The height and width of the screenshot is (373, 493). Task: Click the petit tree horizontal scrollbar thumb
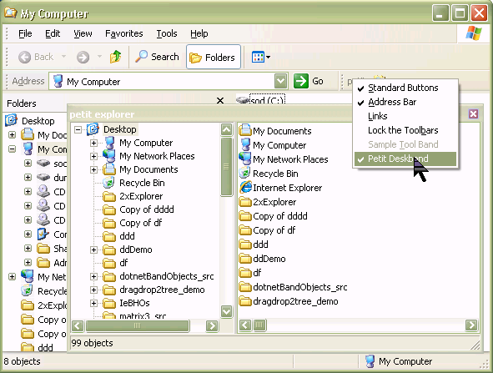[138, 325]
